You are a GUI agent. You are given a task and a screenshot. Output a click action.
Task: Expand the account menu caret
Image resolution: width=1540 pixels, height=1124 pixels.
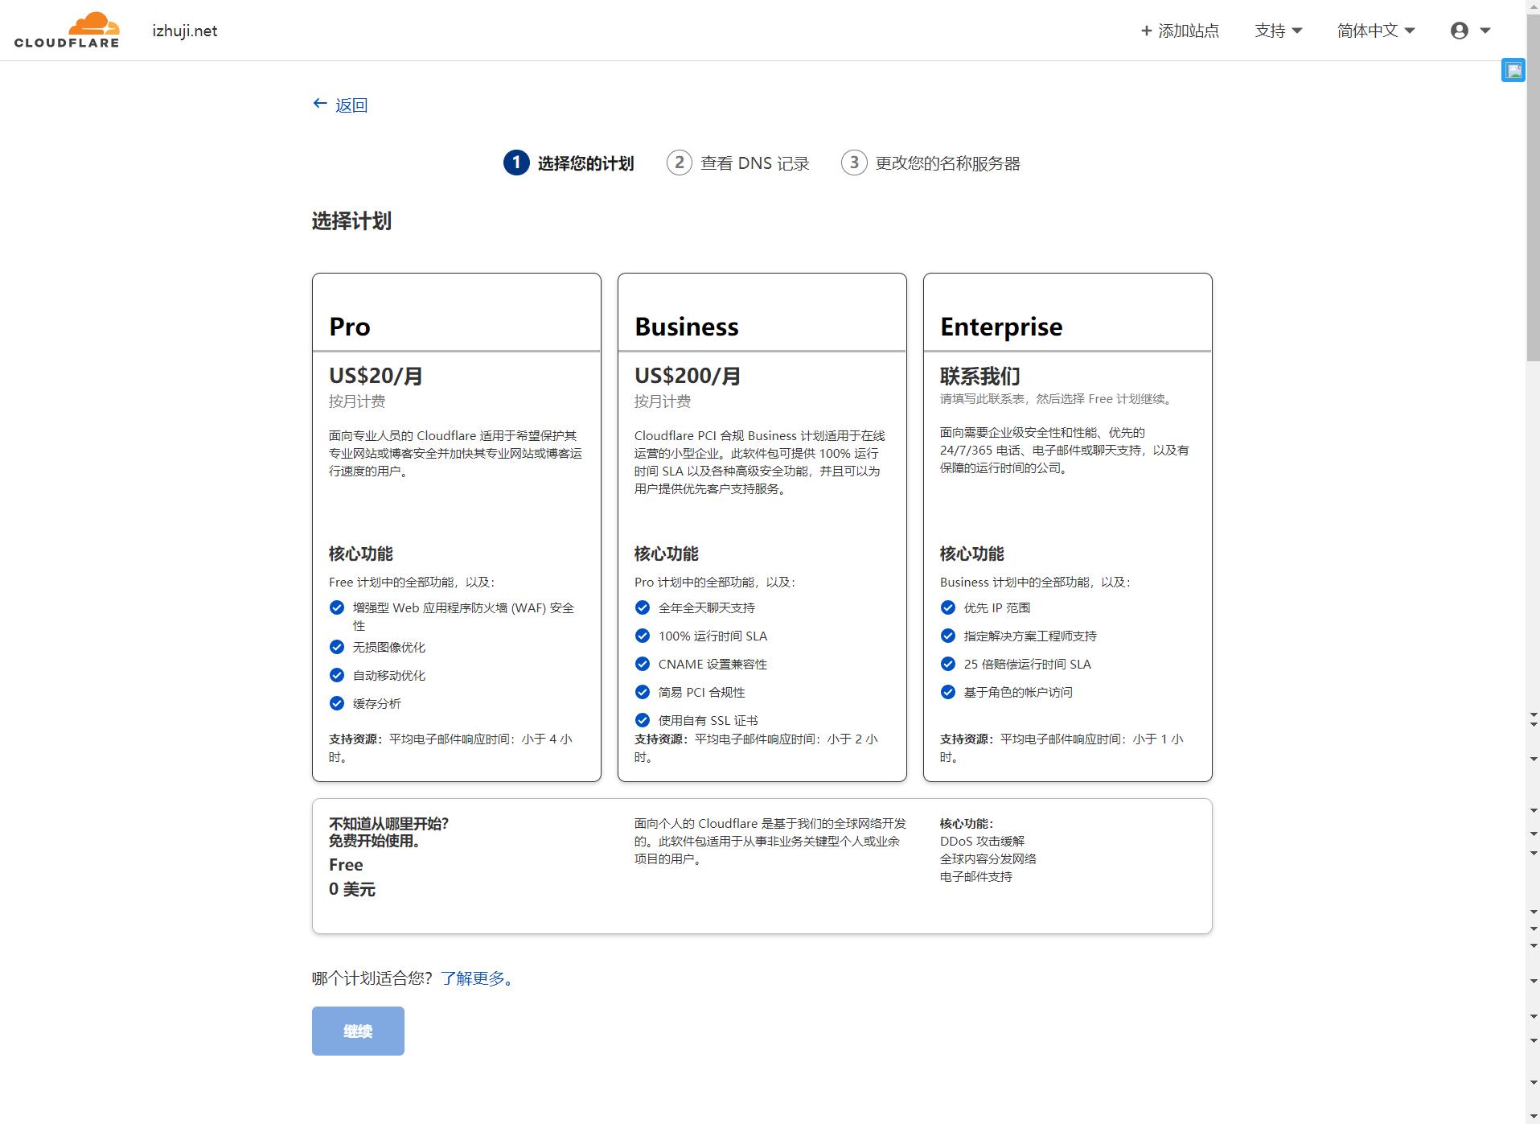click(x=1485, y=31)
